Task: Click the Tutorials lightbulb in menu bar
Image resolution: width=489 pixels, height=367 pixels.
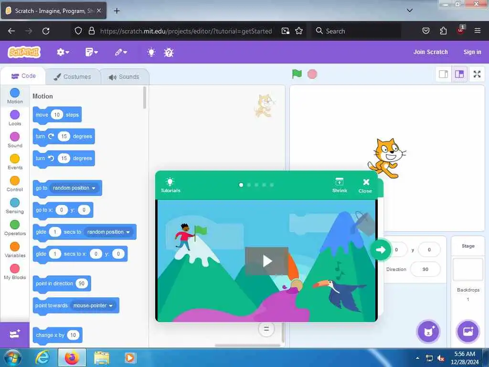Action: [x=151, y=52]
